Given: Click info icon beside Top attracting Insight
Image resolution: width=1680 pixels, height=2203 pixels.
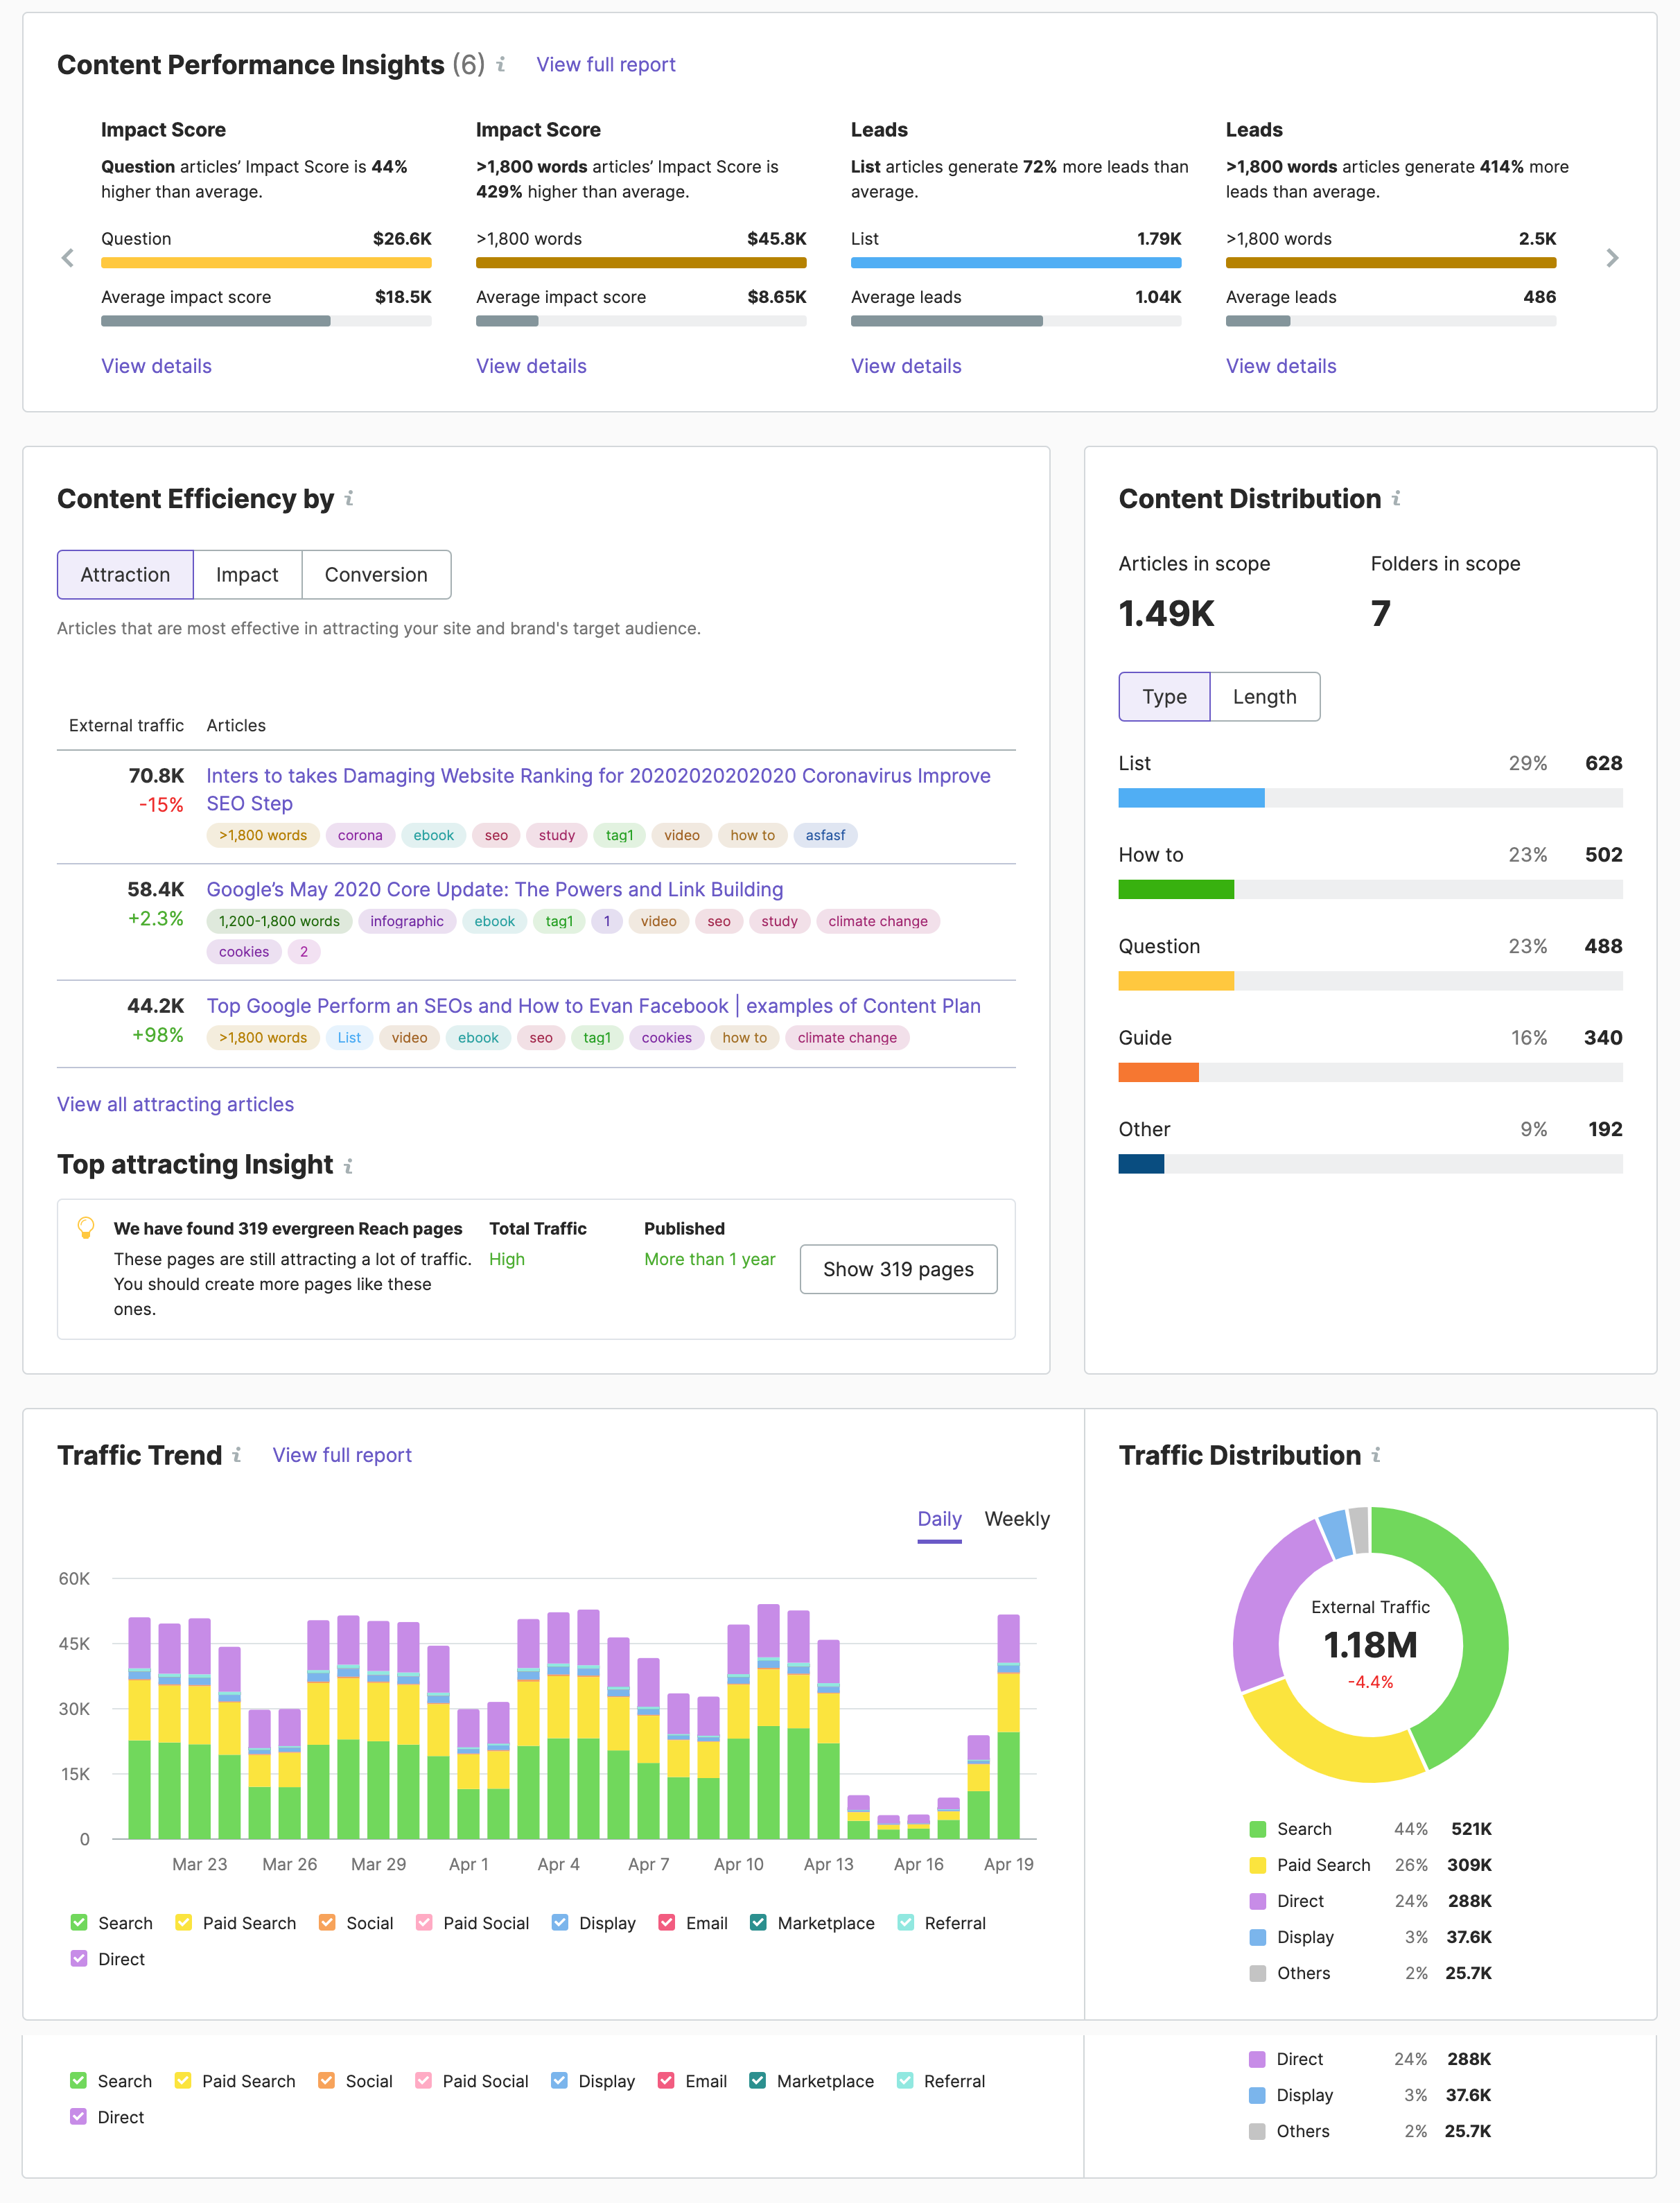Looking at the screenshot, I should coord(348,1165).
